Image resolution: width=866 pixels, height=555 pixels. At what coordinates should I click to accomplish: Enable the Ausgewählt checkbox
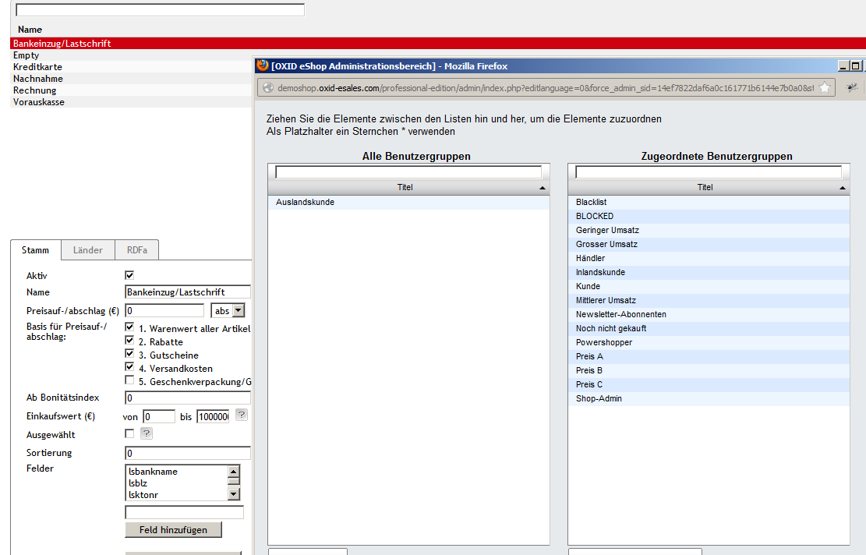point(129,434)
